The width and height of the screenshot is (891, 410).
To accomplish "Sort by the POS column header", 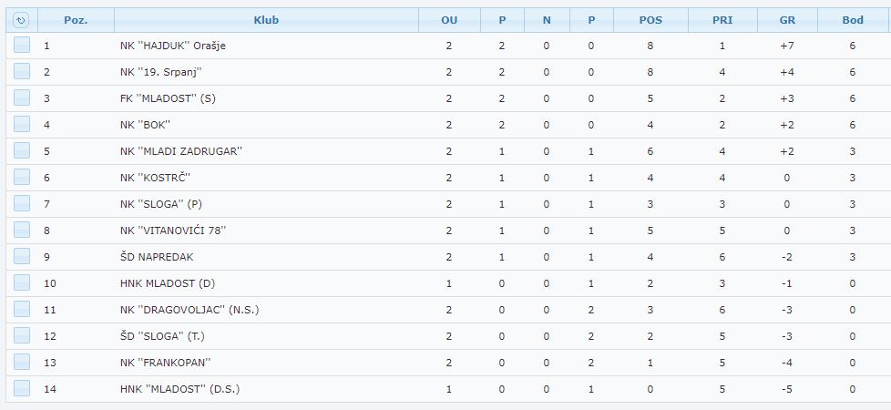I will coord(650,20).
